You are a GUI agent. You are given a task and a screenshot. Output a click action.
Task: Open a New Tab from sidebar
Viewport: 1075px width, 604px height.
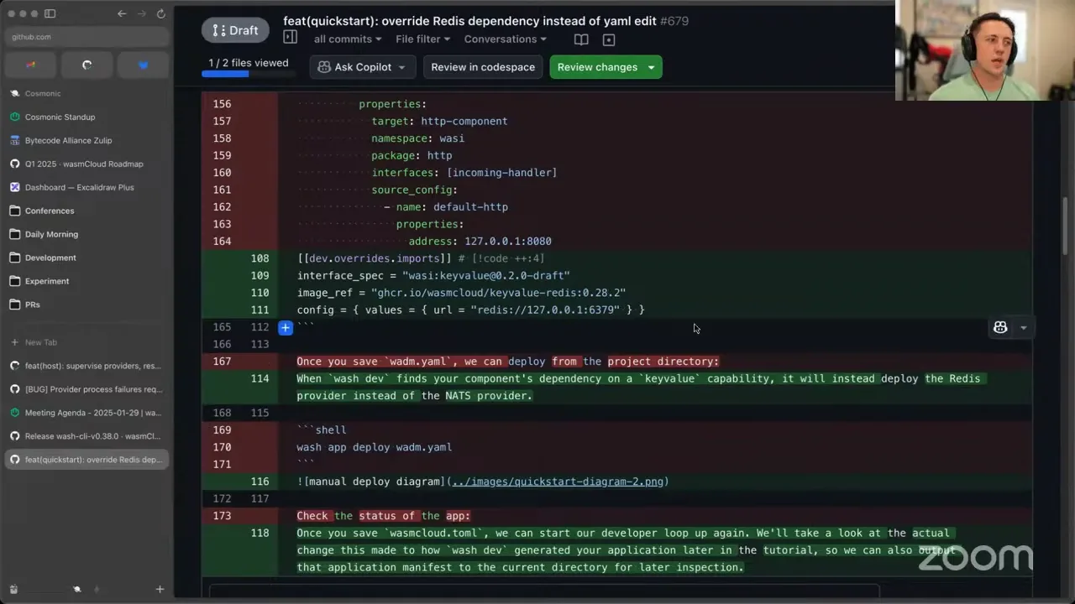pos(87,342)
